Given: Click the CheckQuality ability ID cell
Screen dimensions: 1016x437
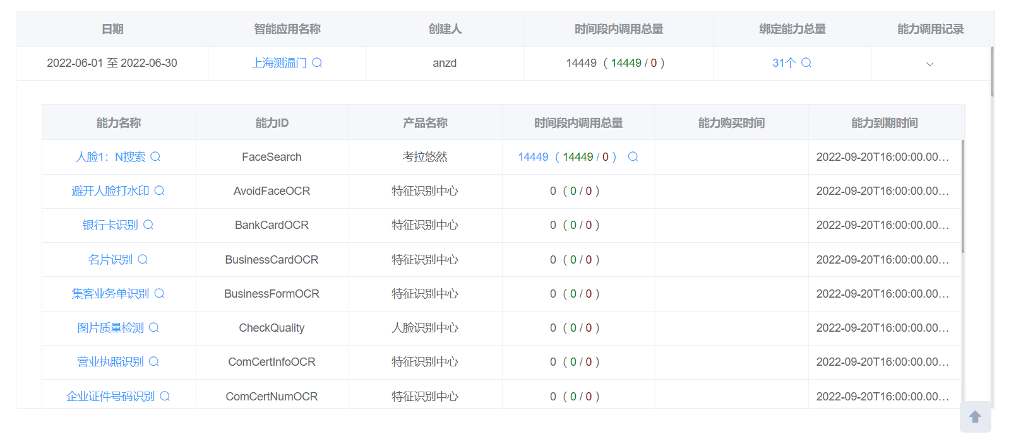Looking at the screenshot, I should point(272,328).
